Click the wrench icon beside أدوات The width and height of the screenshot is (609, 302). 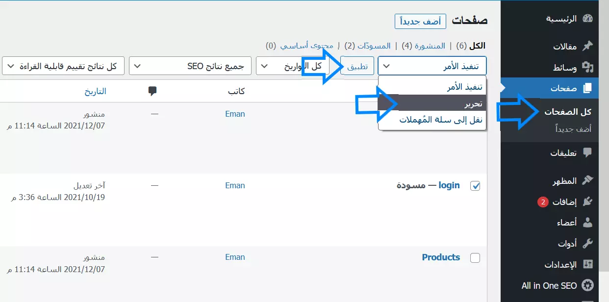click(x=587, y=244)
